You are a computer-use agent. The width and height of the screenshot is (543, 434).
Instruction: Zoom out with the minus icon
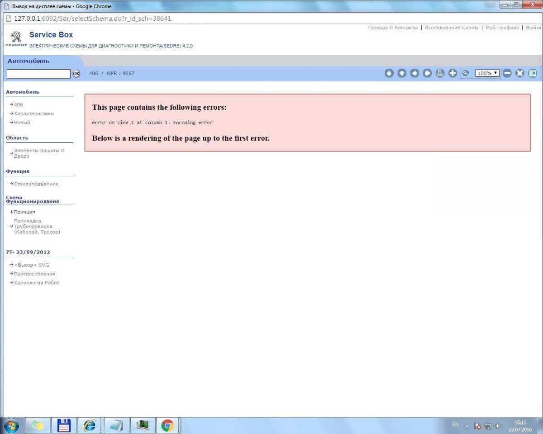[x=507, y=73]
